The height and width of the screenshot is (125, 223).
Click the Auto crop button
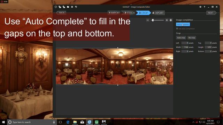click(181, 38)
